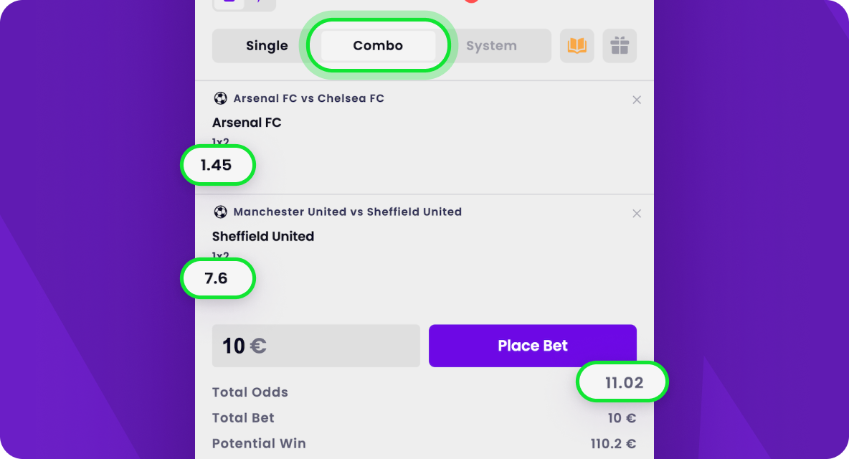This screenshot has height=459, width=849.
Task: Click the Total Bet 10 € amount
Action: pyautogui.click(x=622, y=418)
